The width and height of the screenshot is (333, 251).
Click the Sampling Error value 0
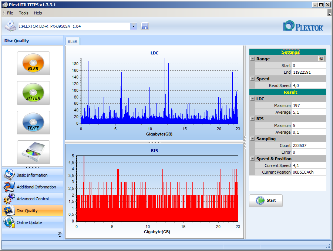309,152
